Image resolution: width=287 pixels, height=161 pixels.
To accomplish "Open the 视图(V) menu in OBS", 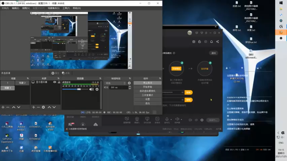I will click(x=26, y=8).
